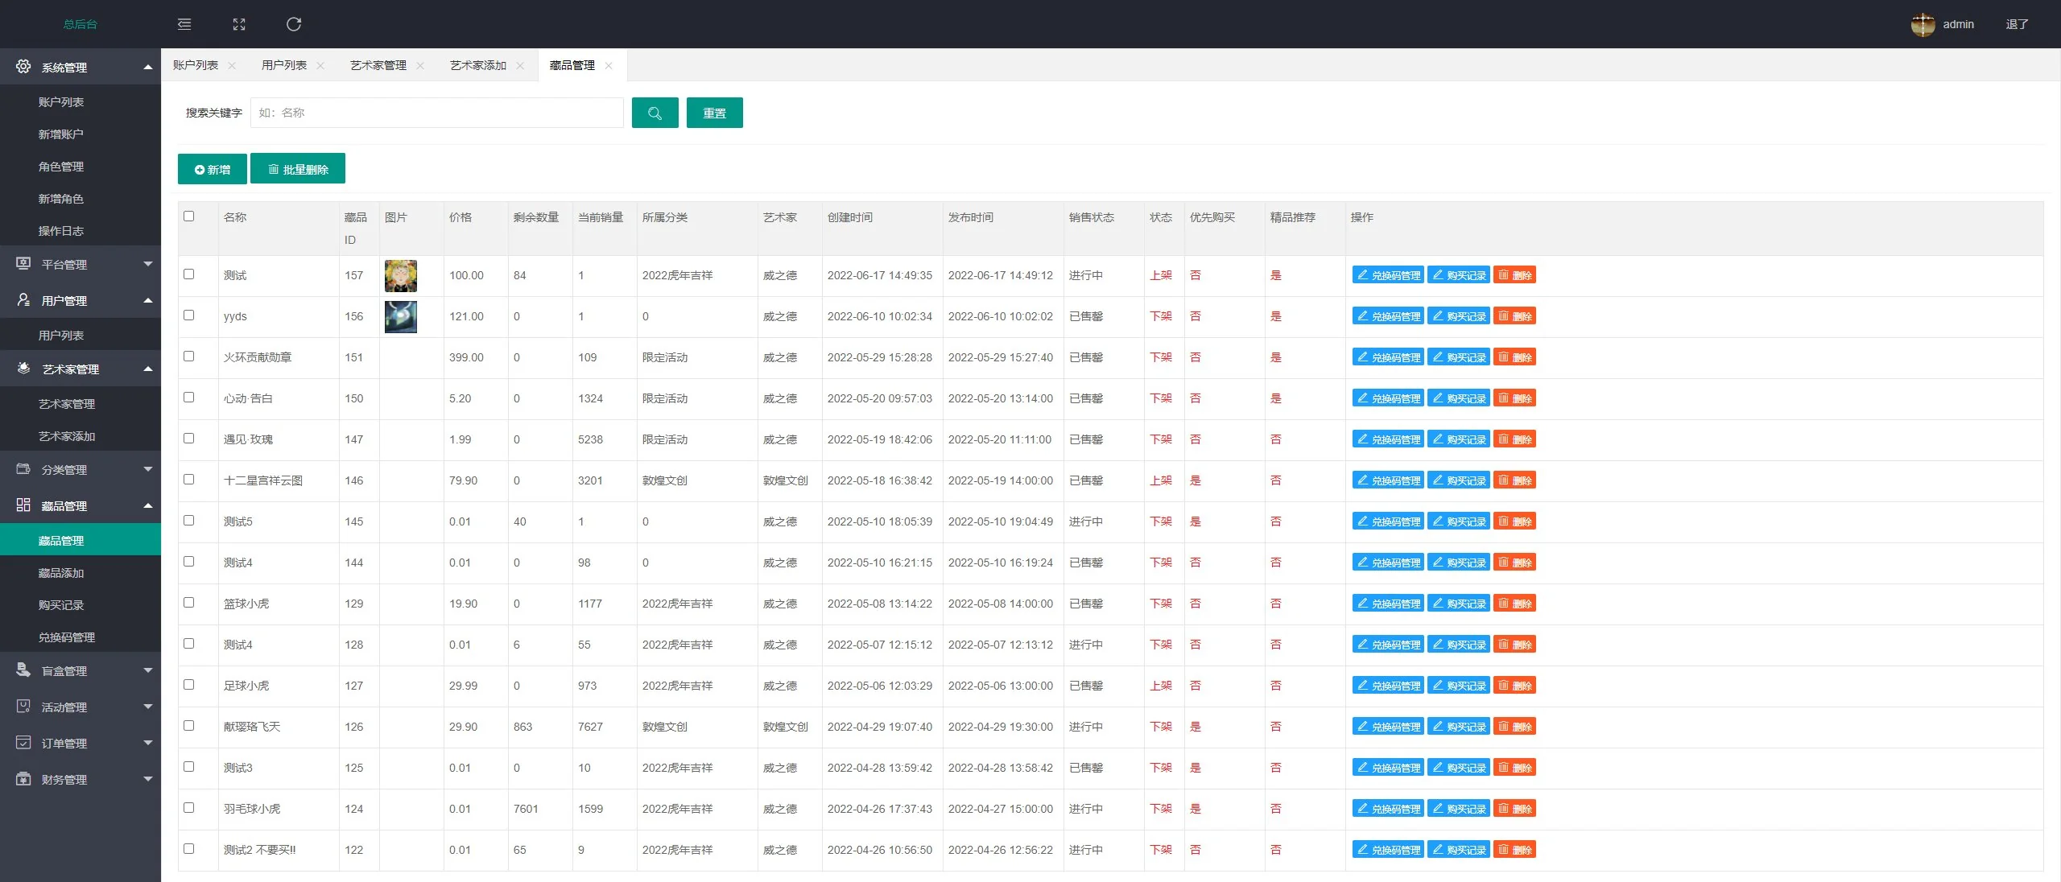2061x882 pixels.
Task: Open 购买记录 in the sidebar
Action: coord(61,605)
